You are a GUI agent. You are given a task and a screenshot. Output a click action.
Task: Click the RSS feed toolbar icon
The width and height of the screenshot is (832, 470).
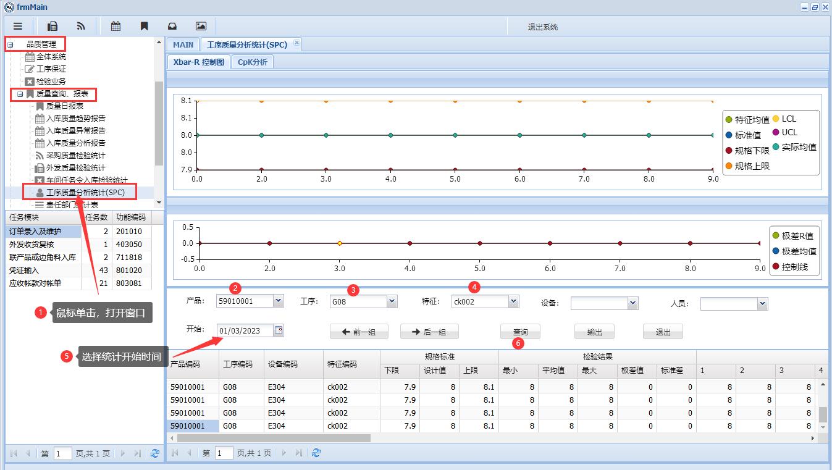[x=81, y=26]
